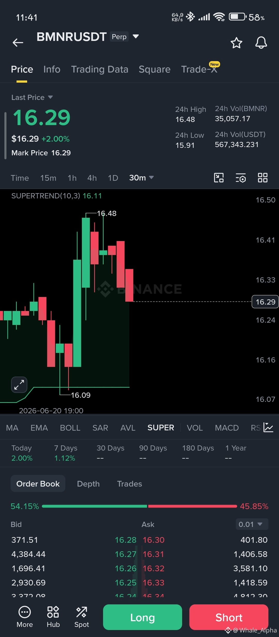The image size is (279, 637).
Task: Select ask price 16.30
Action: click(x=153, y=540)
